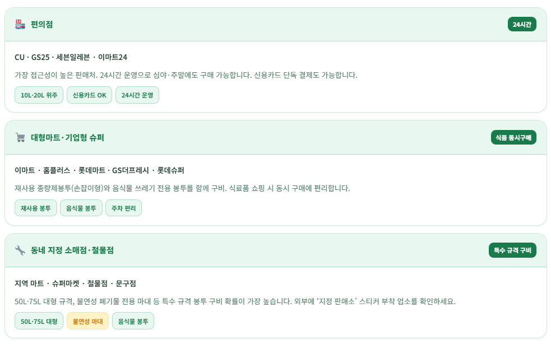Click the wrench icon beside 동네 지정 소매점
Viewport: 551px width, 344px height.
click(20, 250)
